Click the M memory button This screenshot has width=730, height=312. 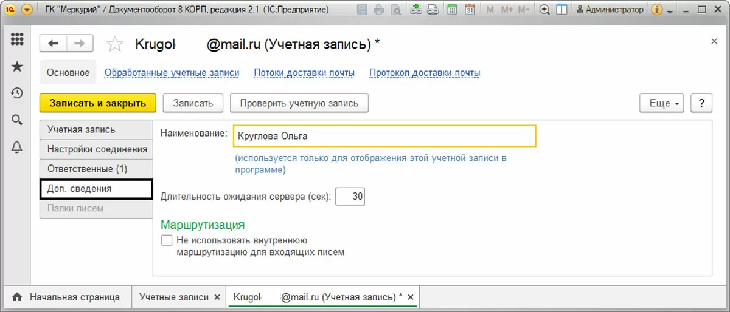coord(490,10)
